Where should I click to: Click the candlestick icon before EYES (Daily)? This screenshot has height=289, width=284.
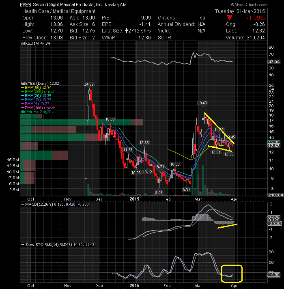[x=23, y=84]
